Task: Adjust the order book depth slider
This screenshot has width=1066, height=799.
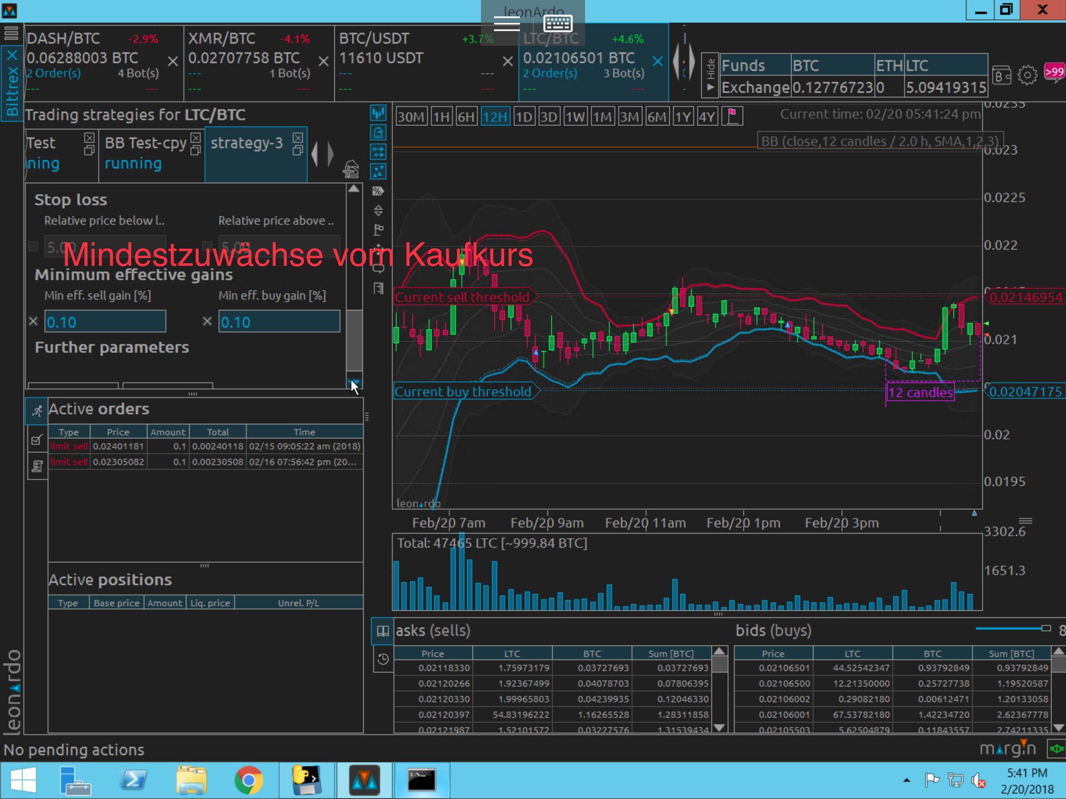Action: click(x=1046, y=628)
